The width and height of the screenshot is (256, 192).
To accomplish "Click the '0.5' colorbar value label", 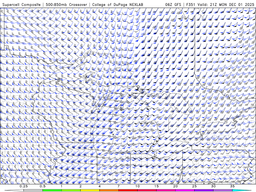I will click(x=43, y=186).
